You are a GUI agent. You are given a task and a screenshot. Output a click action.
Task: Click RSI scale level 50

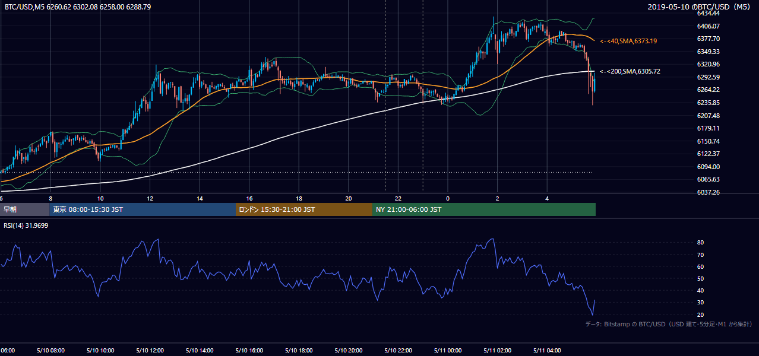click(x=701, y=278)
